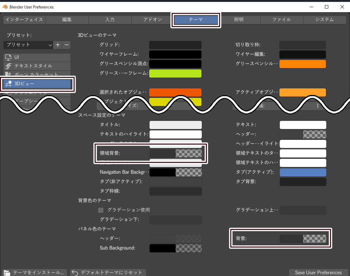Viewport: 350px width, 276px height.
Task: Switch to the 編集 tab
Action: (67, 20)
